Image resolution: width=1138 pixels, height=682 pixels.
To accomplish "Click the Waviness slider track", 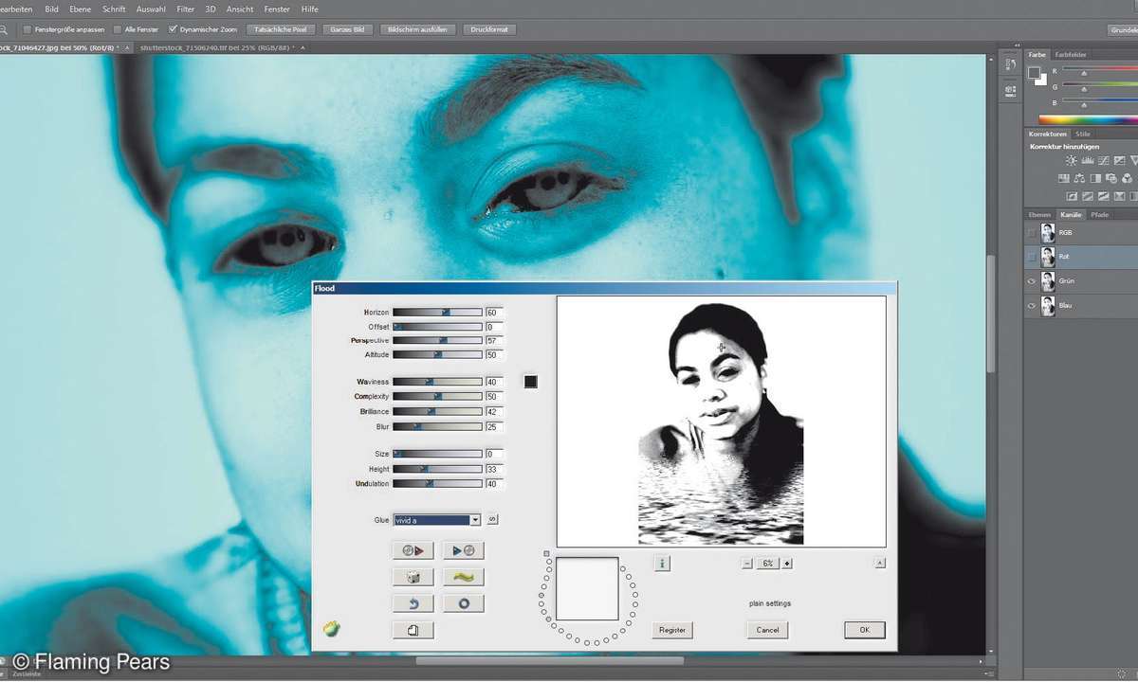I will tap(437, 382).
